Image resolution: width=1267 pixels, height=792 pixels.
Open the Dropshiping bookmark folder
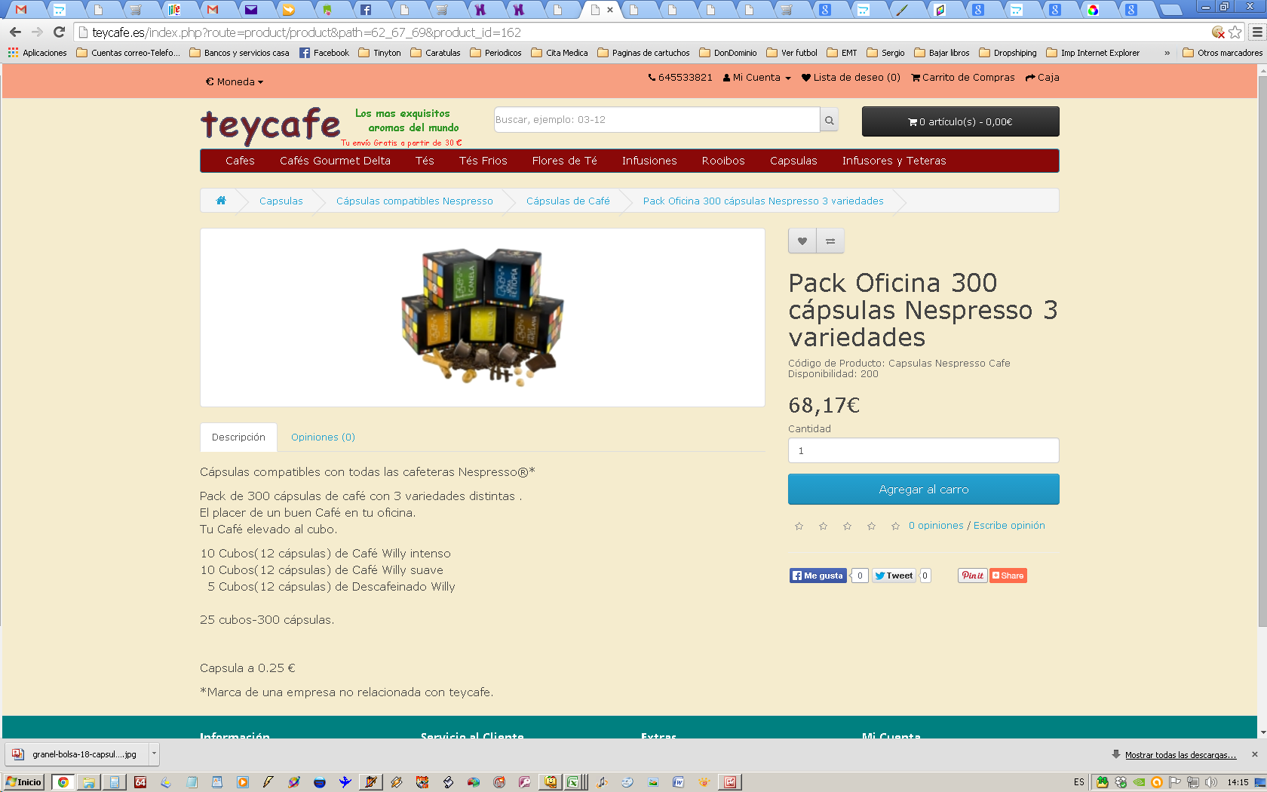pyautogui.click(x=1008, y=53)
